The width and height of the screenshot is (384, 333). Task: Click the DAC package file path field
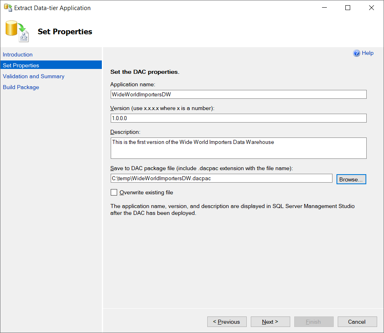pyautogui.click(x=221, y=178)
